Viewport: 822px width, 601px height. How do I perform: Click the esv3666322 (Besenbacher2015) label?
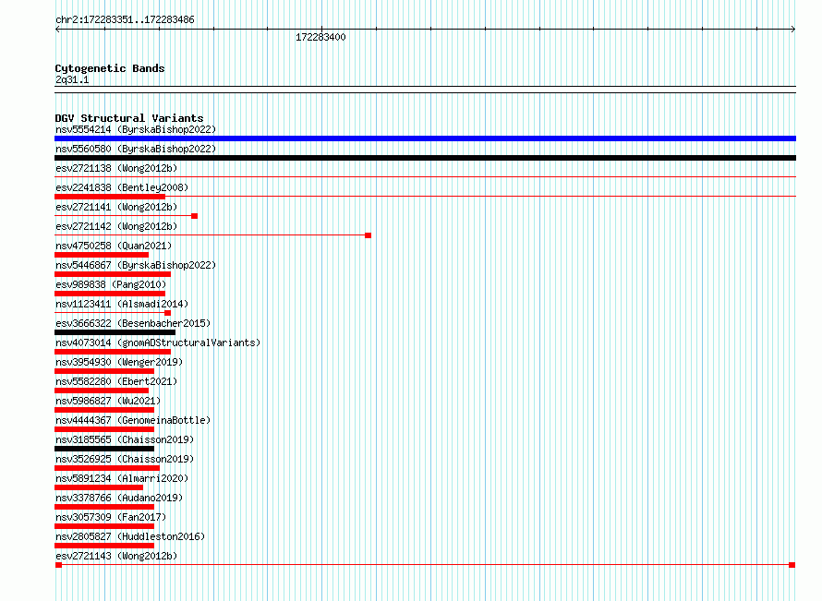pos(133,323)
